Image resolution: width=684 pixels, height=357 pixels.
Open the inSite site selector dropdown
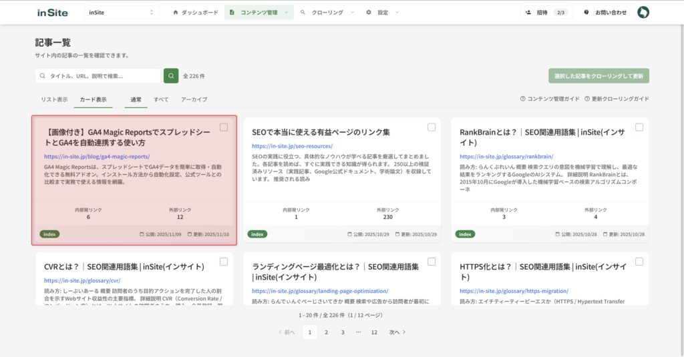pos(122,12)
